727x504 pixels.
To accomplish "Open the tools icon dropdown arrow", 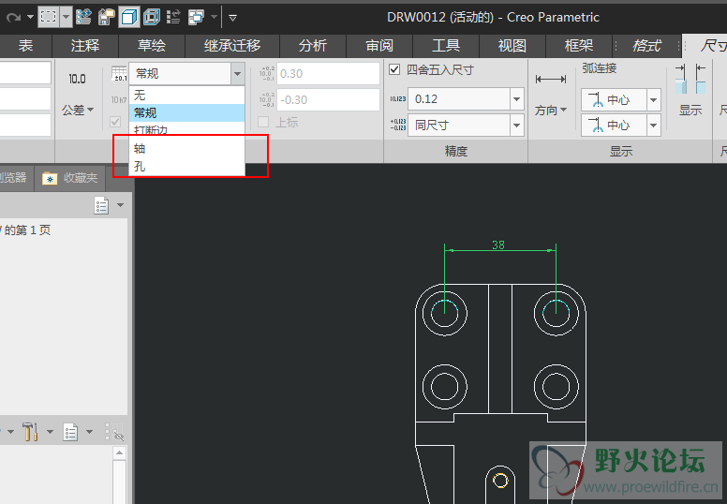I will point(50,432).
